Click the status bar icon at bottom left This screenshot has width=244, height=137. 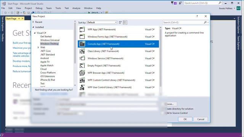click(2, 135)
